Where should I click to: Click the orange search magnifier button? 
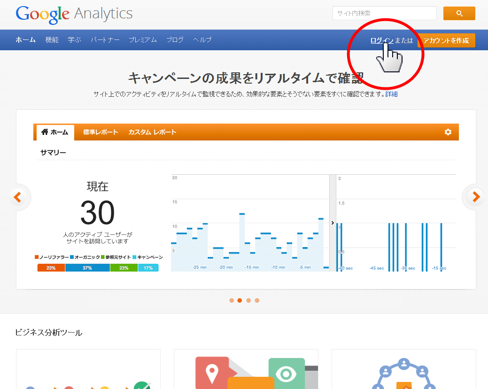pyautogui.click(x=459, y=13)
